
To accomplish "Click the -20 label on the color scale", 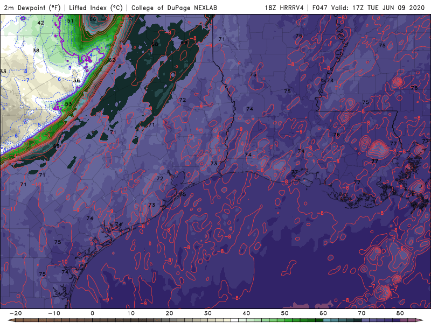I will (16, 313).
